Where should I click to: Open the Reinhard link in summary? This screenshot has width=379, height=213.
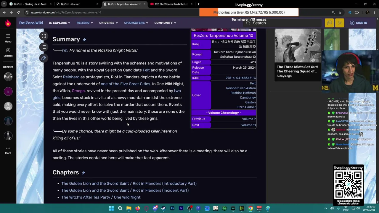71,77
